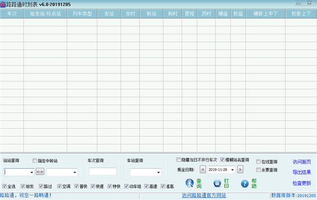The height and width of the screenshot is (200, 317).
Task: Toggle the 快速 checkbox
Action: tap(93, 186)
